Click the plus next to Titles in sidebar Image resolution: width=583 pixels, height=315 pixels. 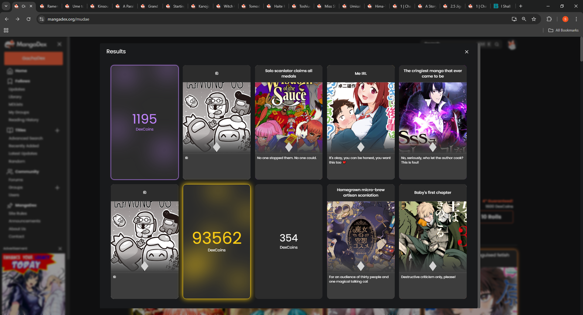coord(57,130)
